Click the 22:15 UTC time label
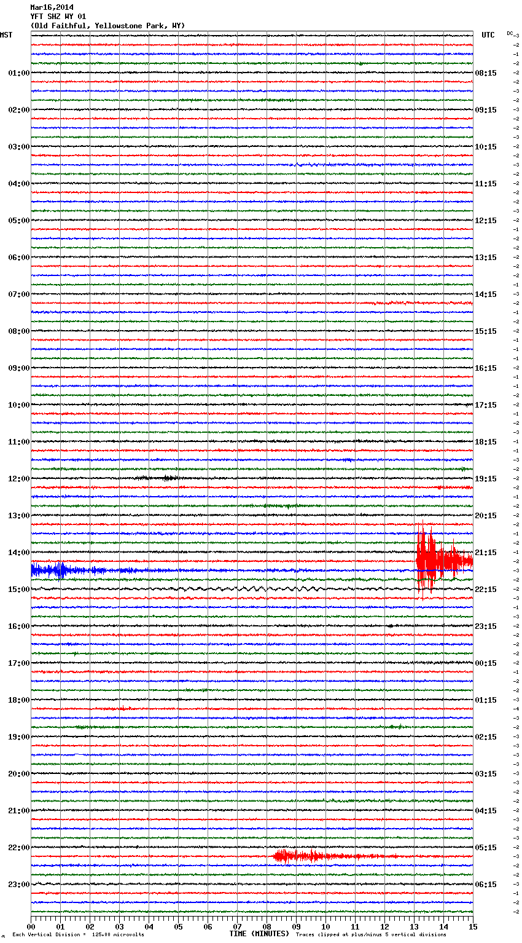Viewport: 522px width, 943px height. 486,590
